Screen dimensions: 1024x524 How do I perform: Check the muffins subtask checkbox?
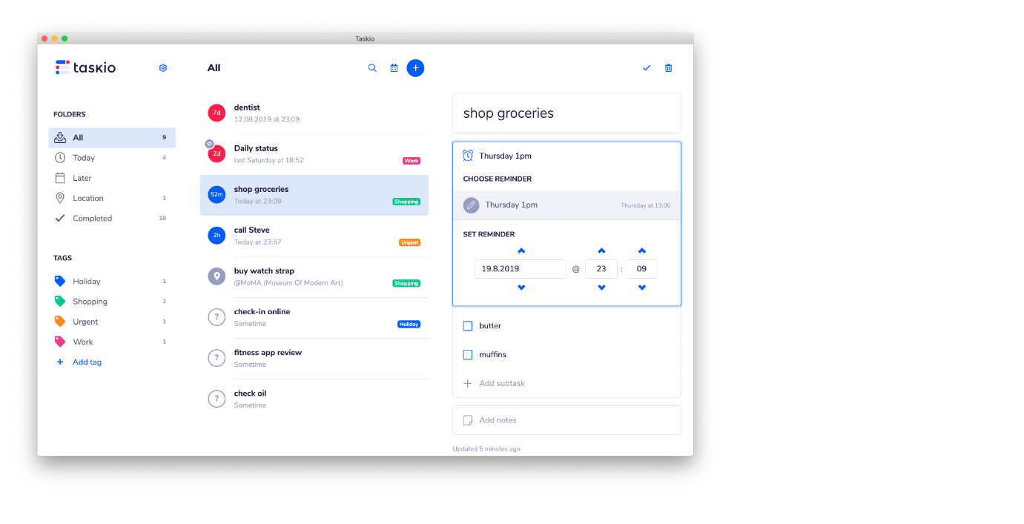coord(468,355)
